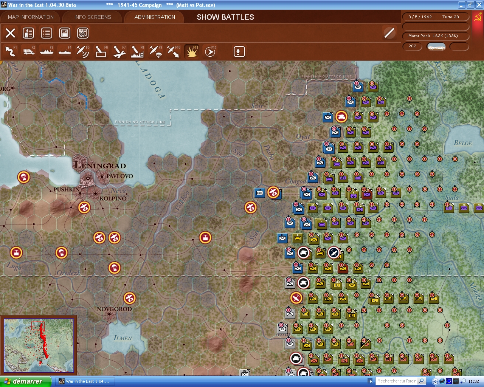484x387 pixels.
Task: Click the taskbar search input field
Action: point(396,381)
